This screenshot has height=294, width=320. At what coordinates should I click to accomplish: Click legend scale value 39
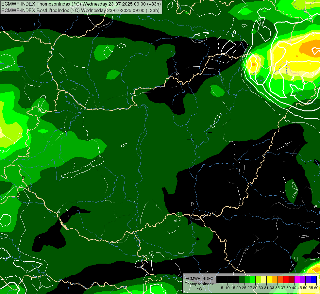click(x=289, y=288)
